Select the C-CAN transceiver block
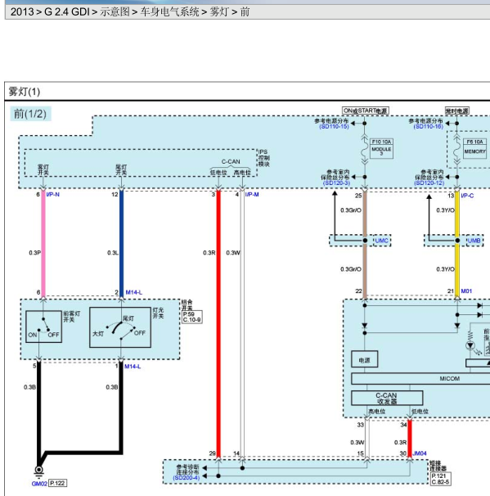 click(387, 398)
